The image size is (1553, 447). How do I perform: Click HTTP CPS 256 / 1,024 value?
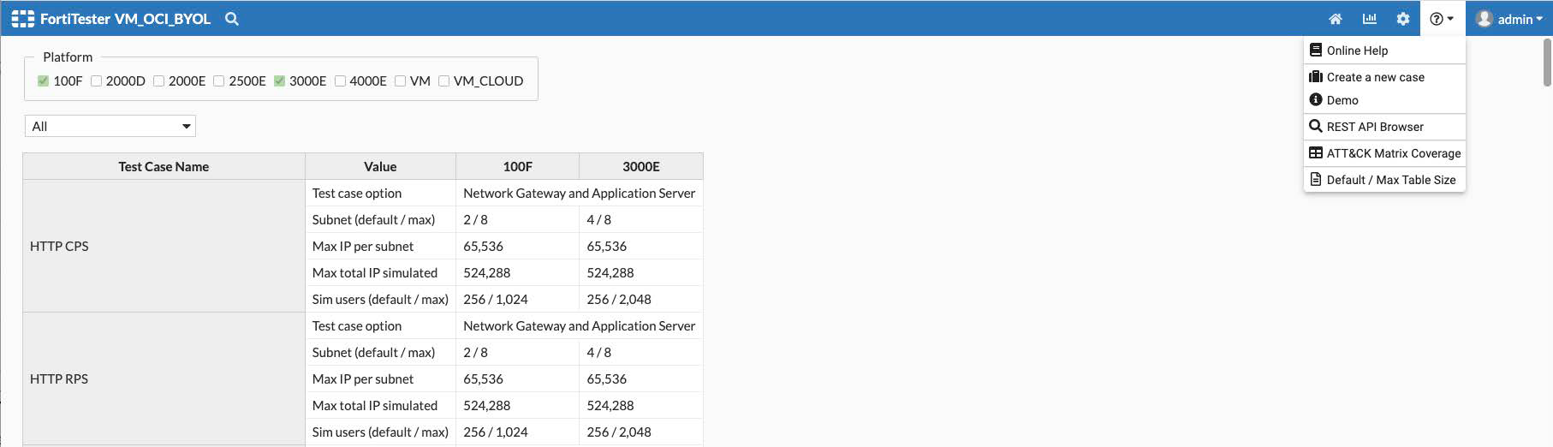coord(496,300)
